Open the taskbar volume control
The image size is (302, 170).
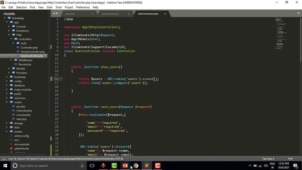[x=266, y=166]
